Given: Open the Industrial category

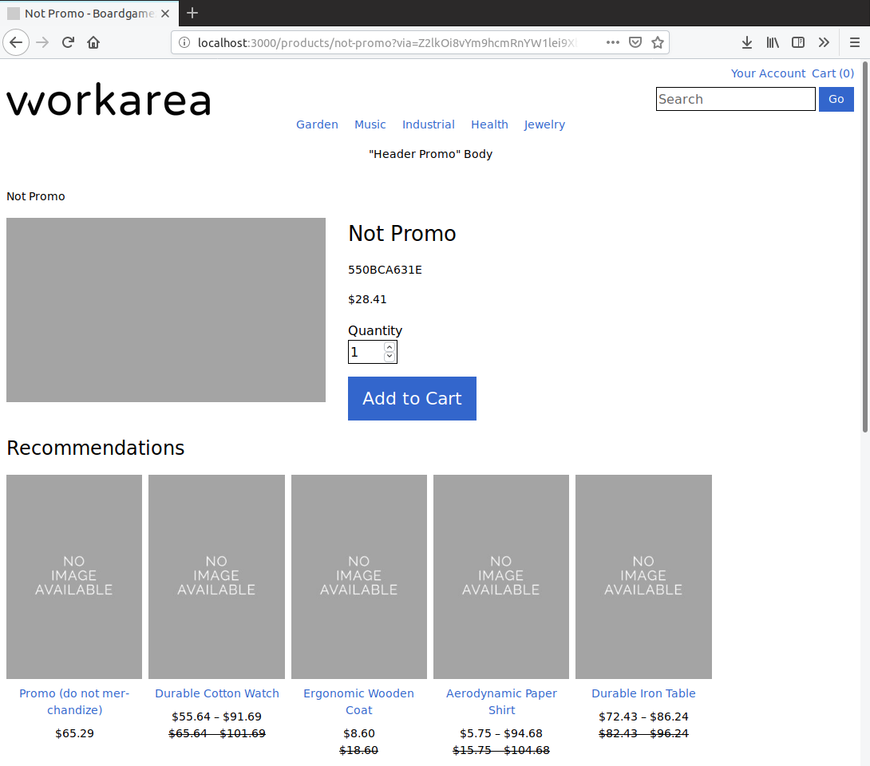Looking at the screenshot, I should pos(429,124).
